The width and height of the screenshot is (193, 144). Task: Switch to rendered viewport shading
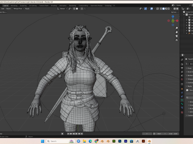[168, 9]
